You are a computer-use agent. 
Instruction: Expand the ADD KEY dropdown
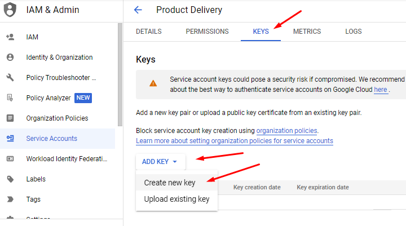pyautogui.click(x=161, y=162)
